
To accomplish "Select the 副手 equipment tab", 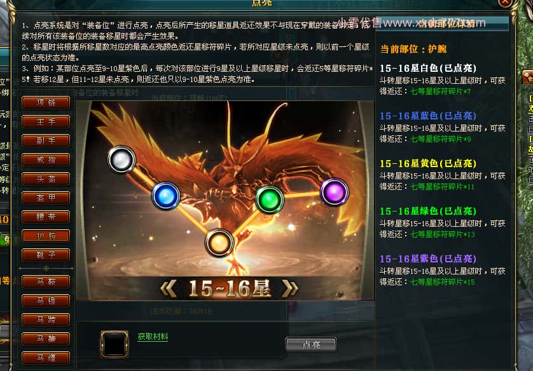I will 46,140.
